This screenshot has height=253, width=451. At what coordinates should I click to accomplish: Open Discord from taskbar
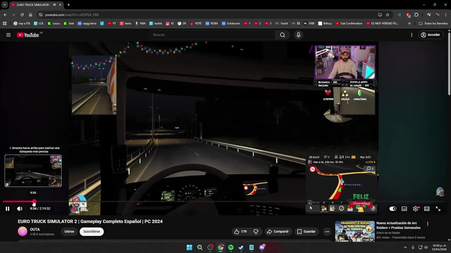pyautogui.click(x=262, y=247)
